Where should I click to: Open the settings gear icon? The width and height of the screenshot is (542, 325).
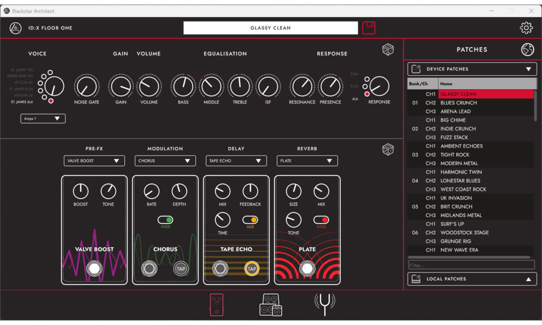[x=526, y=28]
